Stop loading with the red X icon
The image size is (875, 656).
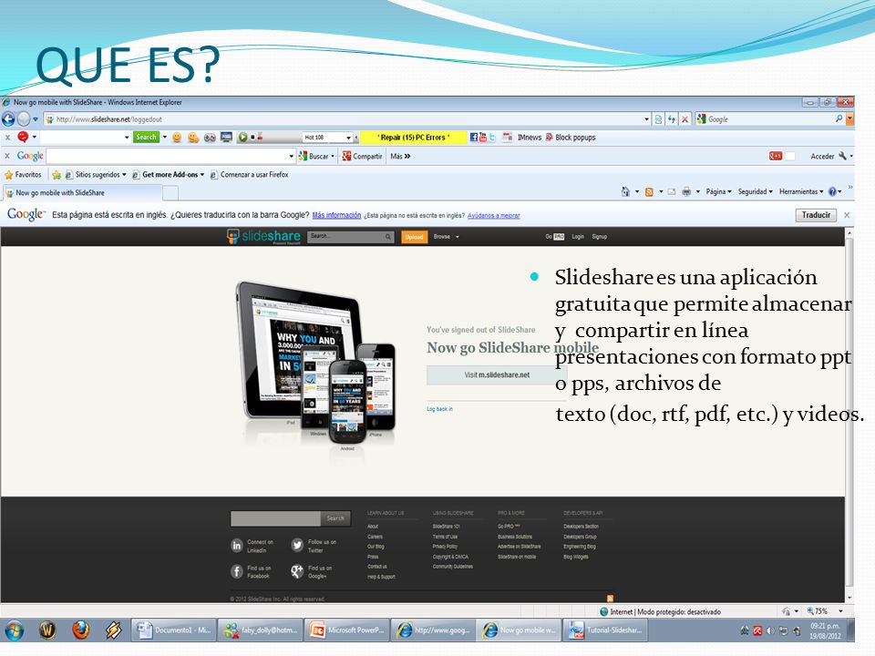pos(685,119)
